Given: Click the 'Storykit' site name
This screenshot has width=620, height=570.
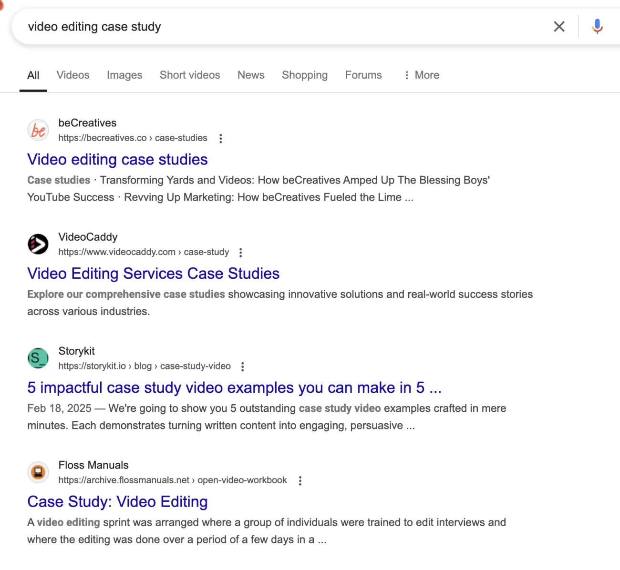Looking at the screenshot, I should point(76,351).
